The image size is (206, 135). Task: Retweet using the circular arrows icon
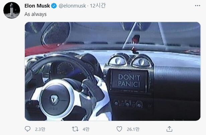[x=75, y=129]
